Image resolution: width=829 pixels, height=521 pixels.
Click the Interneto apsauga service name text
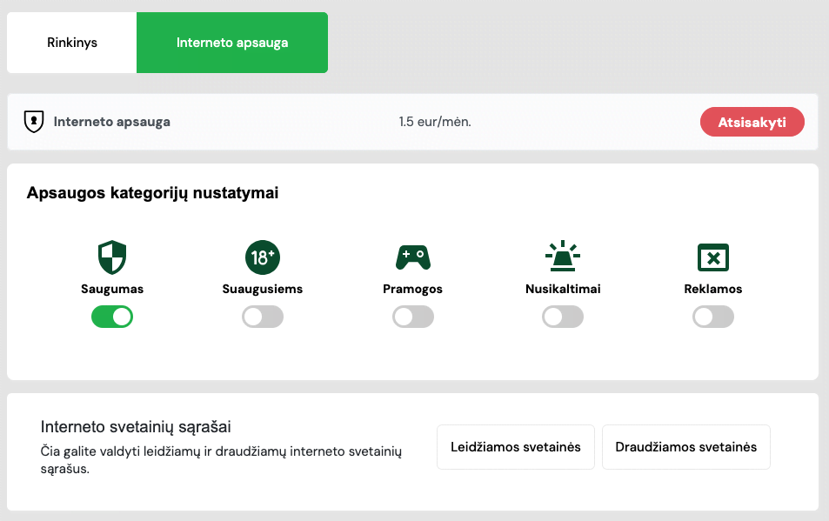click(111, 122)
